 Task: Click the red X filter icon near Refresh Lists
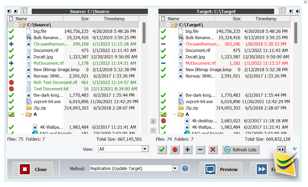(x=213, y=150)
